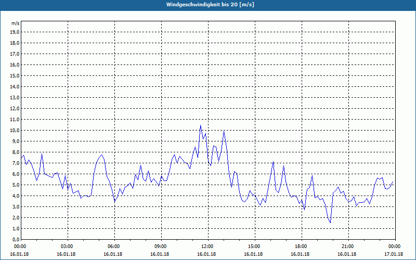This screenshot has height=260, width=416.
Task: Select the 0,0 y-axis origin label
Action: coord(16,240)
